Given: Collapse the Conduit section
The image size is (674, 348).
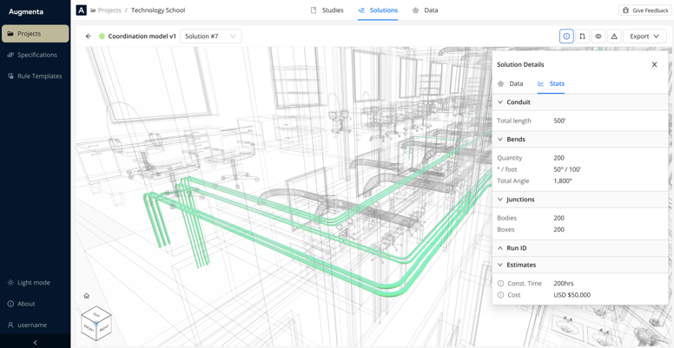Looking at the screenshot, I should coord(580,102).
